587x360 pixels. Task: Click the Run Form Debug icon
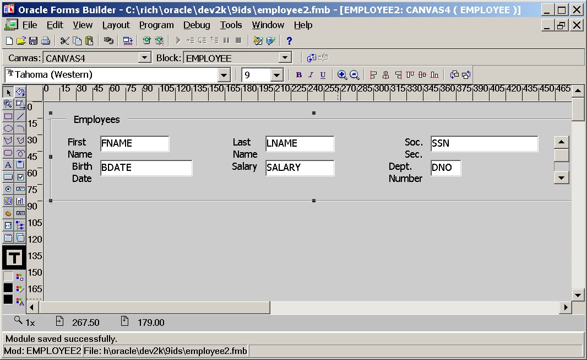pos(160,40)
